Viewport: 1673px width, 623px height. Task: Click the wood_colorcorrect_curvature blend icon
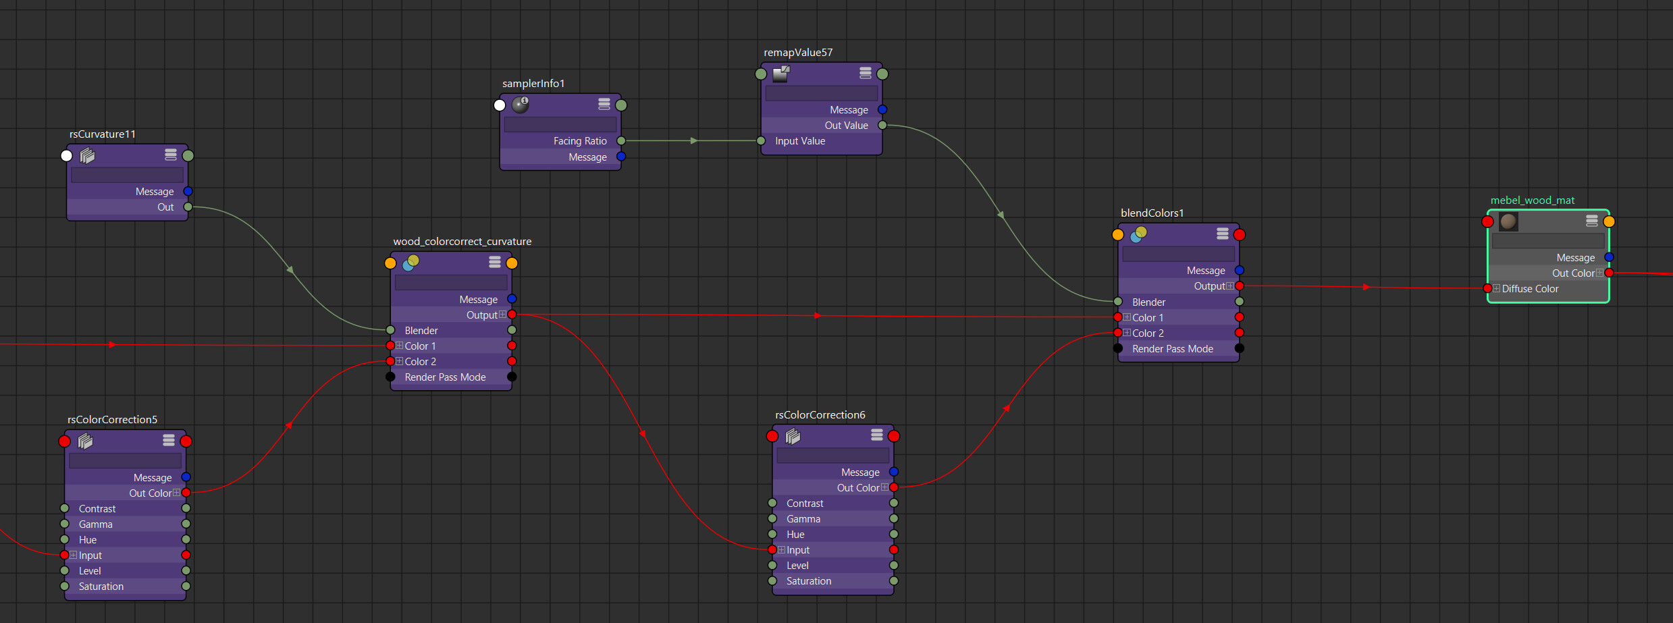pyautogui.click(x=410, y=263)
